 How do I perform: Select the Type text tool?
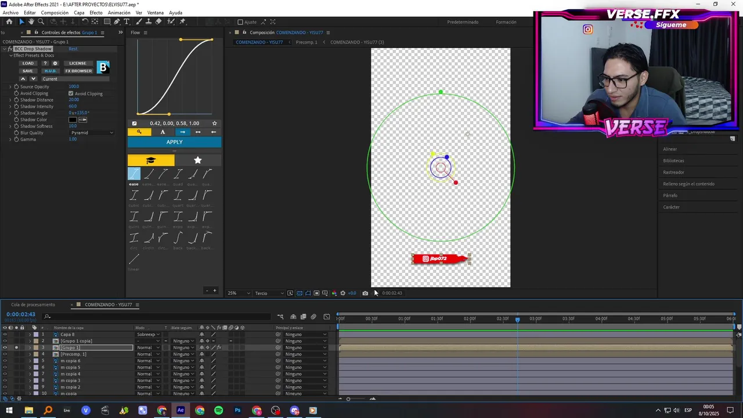pyautogui.click(x=127, y=21)
